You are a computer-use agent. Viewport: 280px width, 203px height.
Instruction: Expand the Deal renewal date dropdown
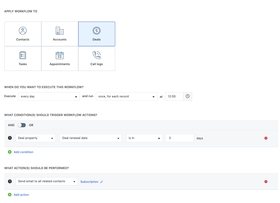91,138
